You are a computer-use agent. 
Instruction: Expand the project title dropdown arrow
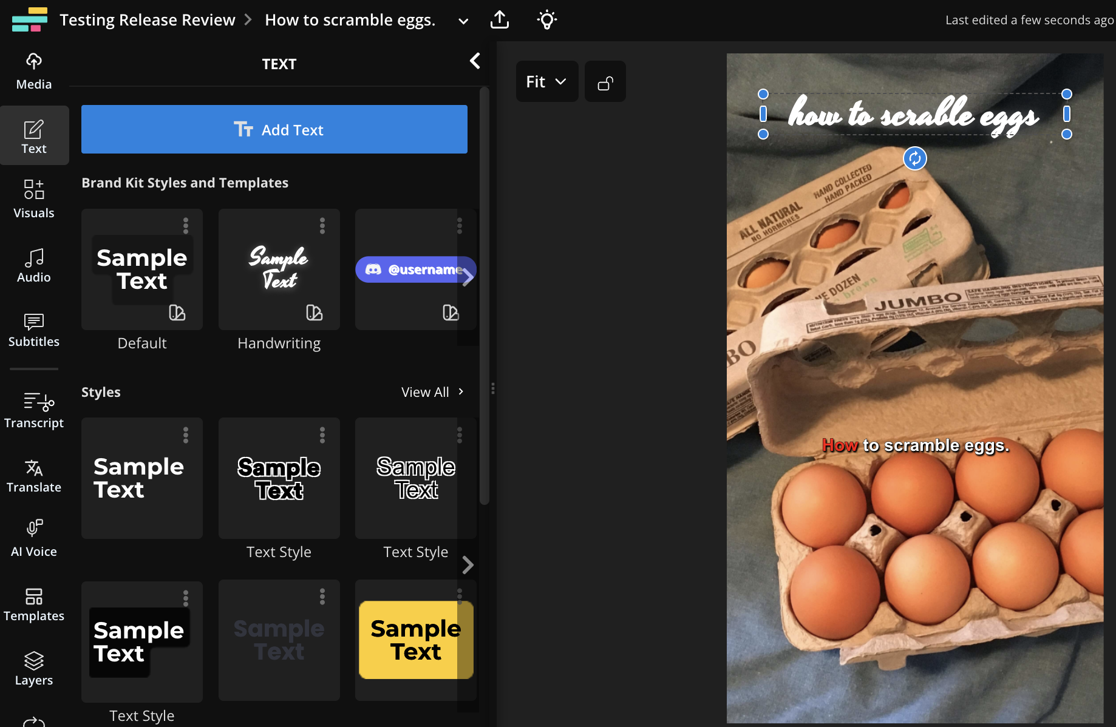463,21
